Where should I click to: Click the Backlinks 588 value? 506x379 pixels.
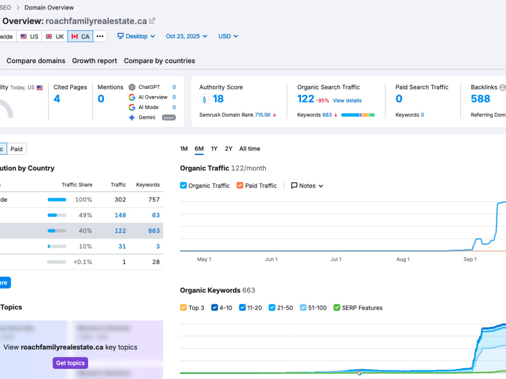pyautogui.click(x=481, y=99)
